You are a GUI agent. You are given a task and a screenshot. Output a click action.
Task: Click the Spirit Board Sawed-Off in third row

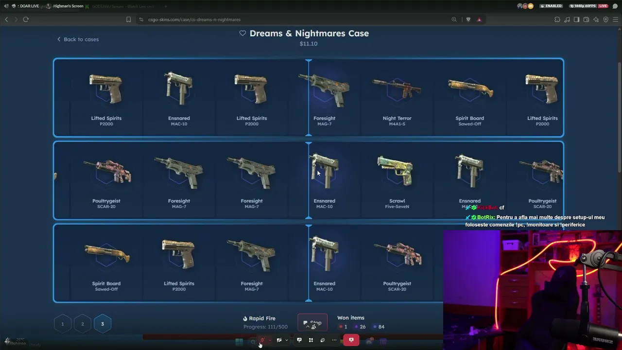click(106, 264)
